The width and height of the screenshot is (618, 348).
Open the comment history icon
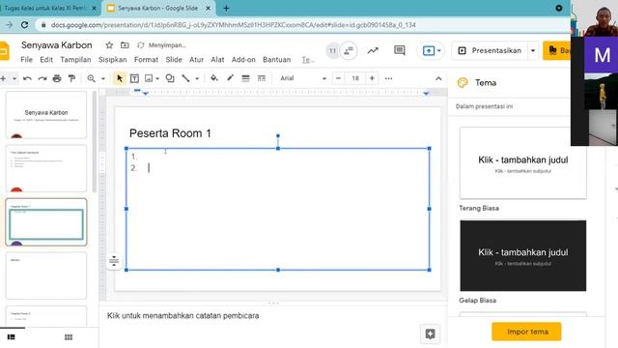click(x=399, y=50)
